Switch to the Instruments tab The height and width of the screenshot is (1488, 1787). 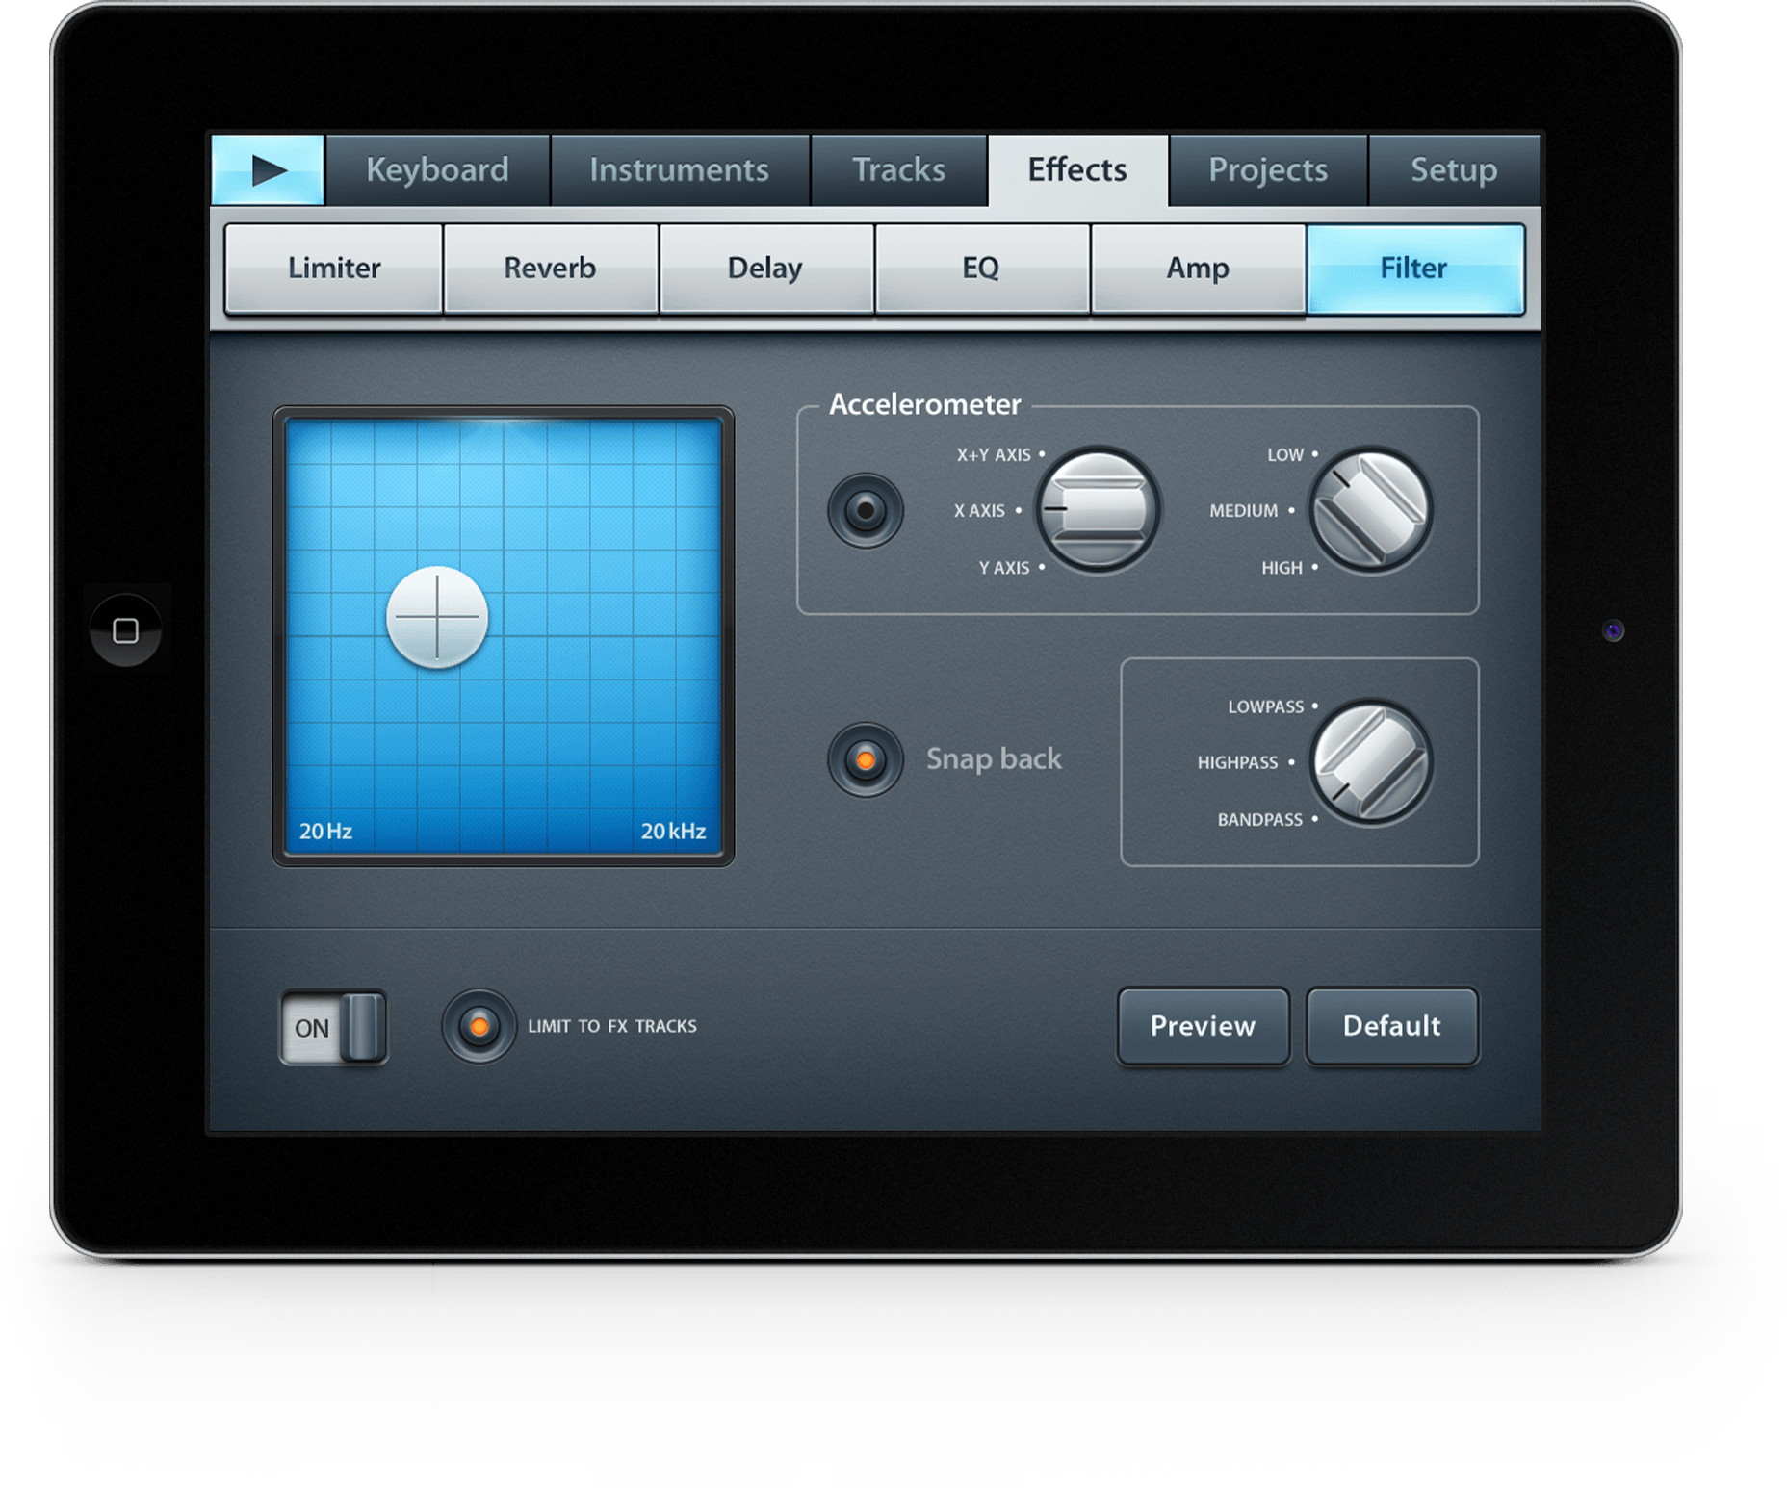click(680, 169)
